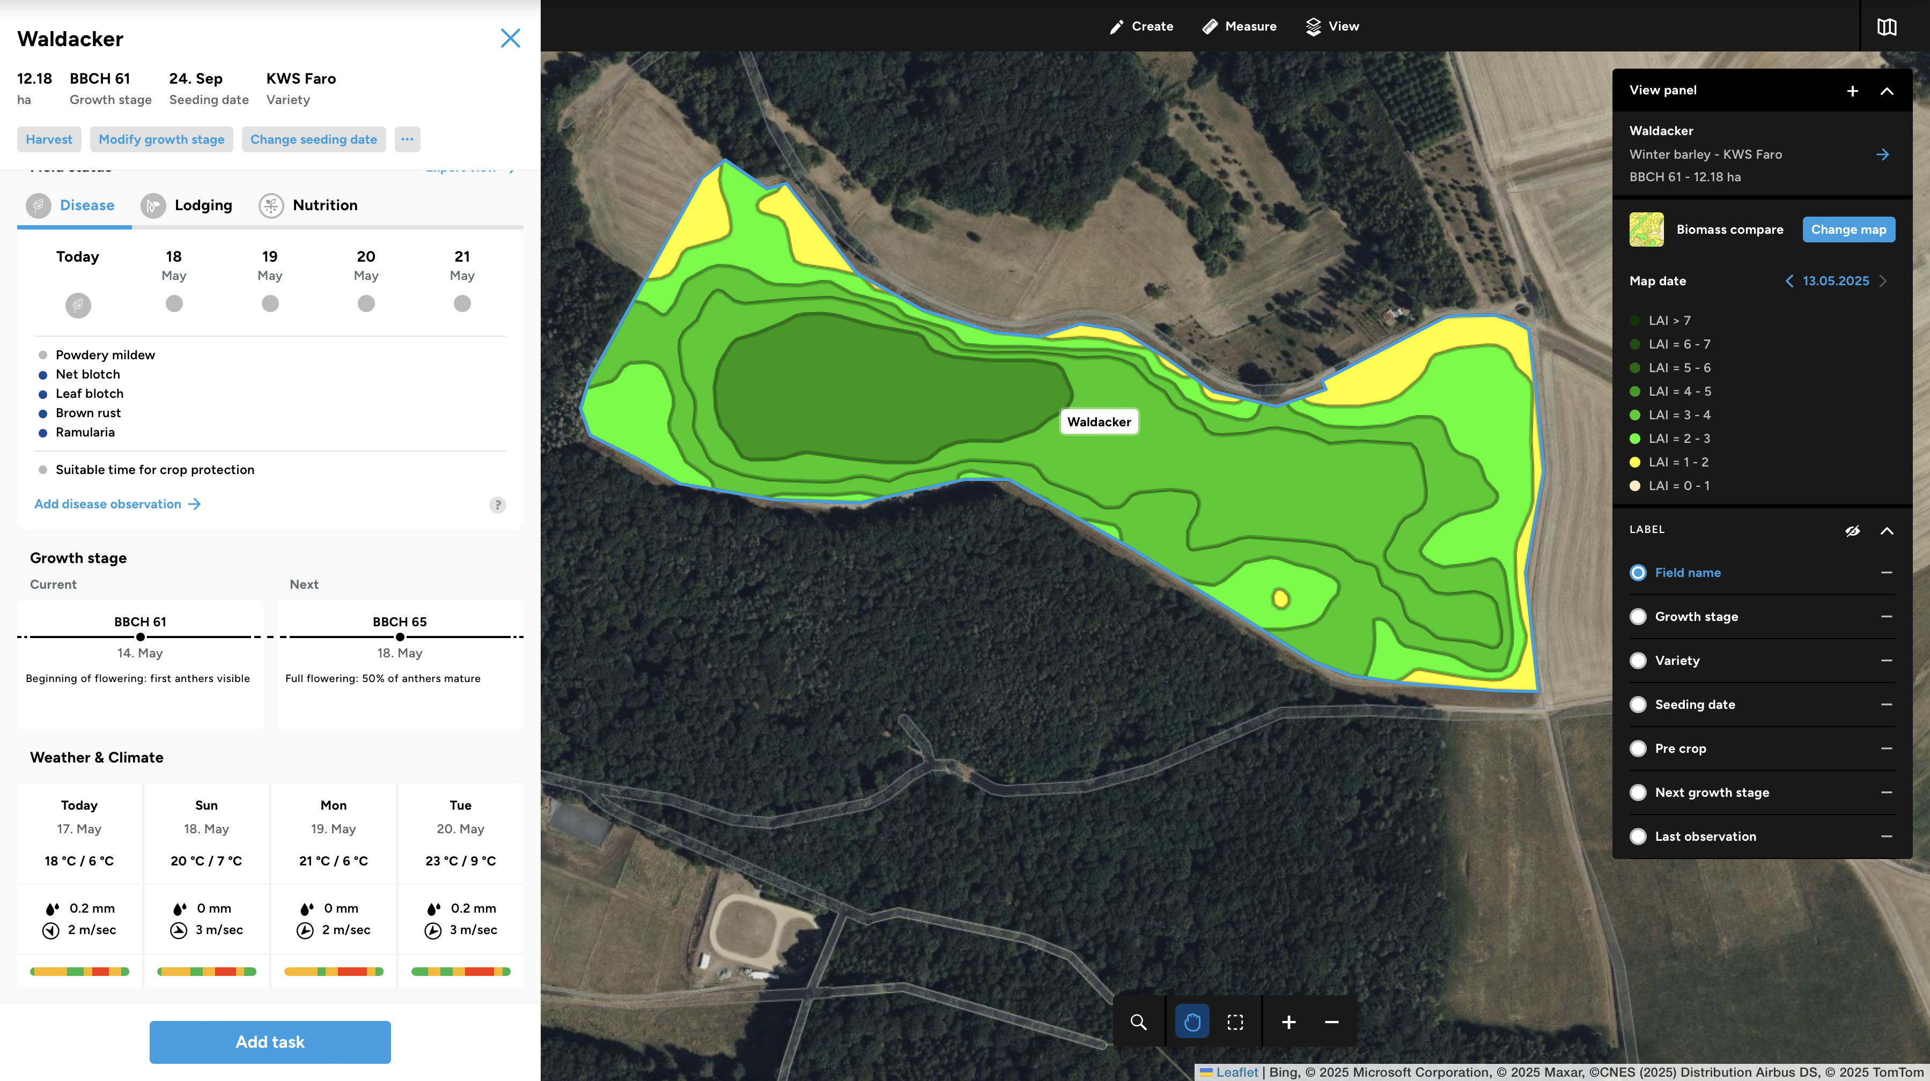Click minus icon beside Seeding date

click(x=1887, y=704)
